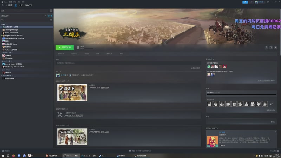The height and width of the screenshot is (158, 281).
Task: Click the blue announcements megaphone button
Action: [x=245, y=2]
